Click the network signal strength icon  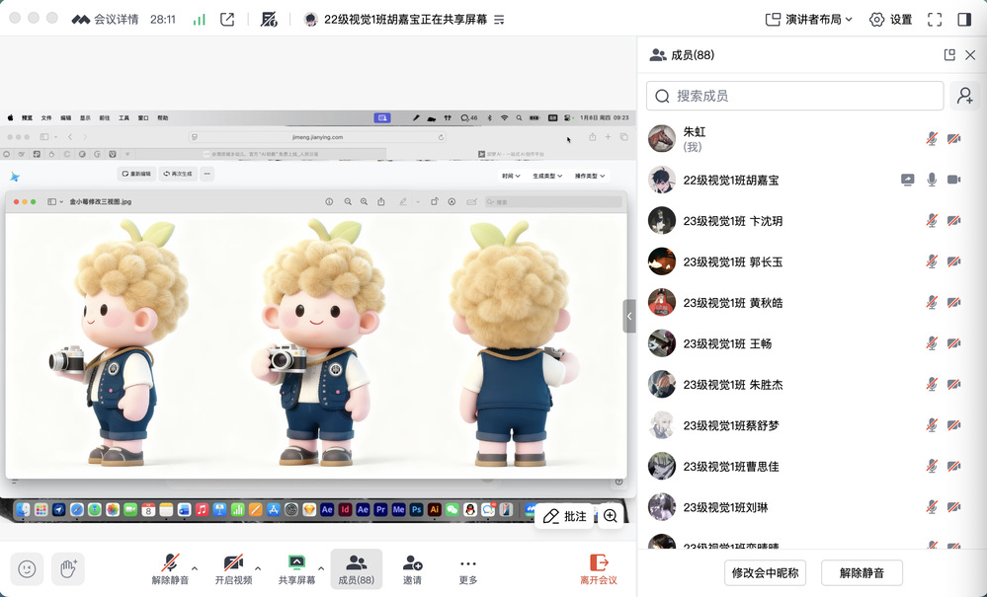click(199, 19)
